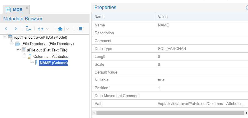Click the DataModel icon in tree

[11, 37]
